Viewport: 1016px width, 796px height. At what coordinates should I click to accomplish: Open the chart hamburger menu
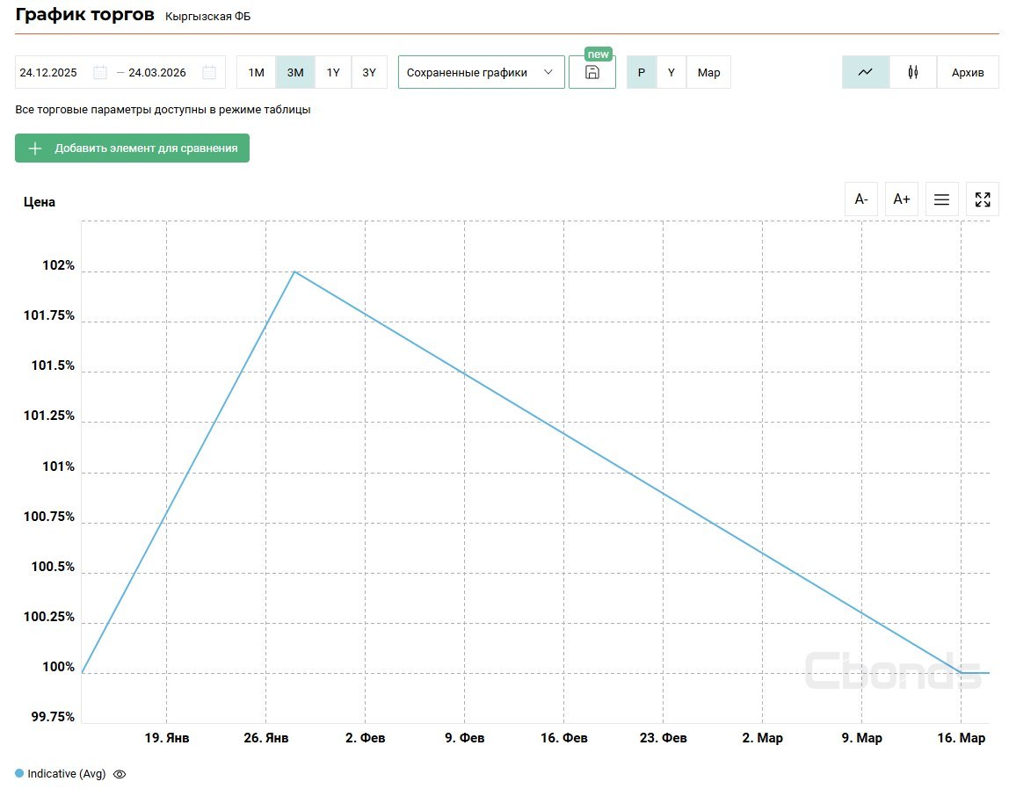(941, 199)
